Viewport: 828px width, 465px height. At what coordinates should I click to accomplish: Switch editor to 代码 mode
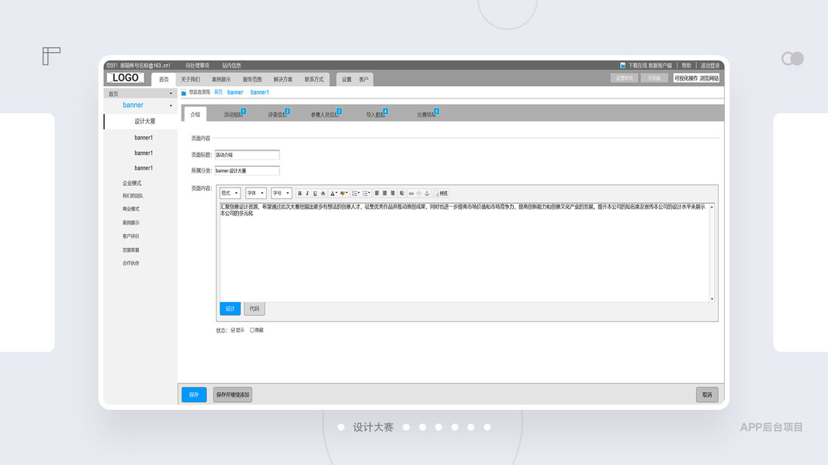click(x=254, y=308)
